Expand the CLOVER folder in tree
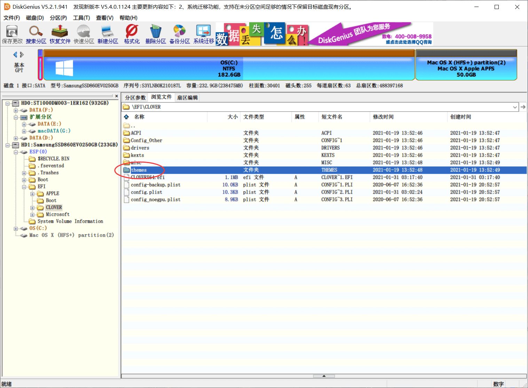The height and width of the screenshot is (388, 528). (32, 208)
